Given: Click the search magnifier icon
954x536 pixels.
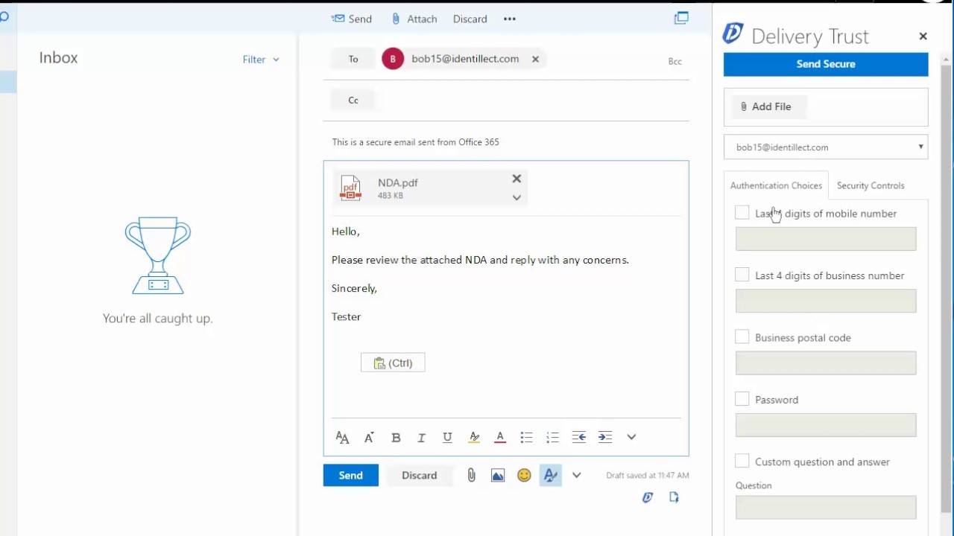Looking at the screenshot, I should [4, 16].
